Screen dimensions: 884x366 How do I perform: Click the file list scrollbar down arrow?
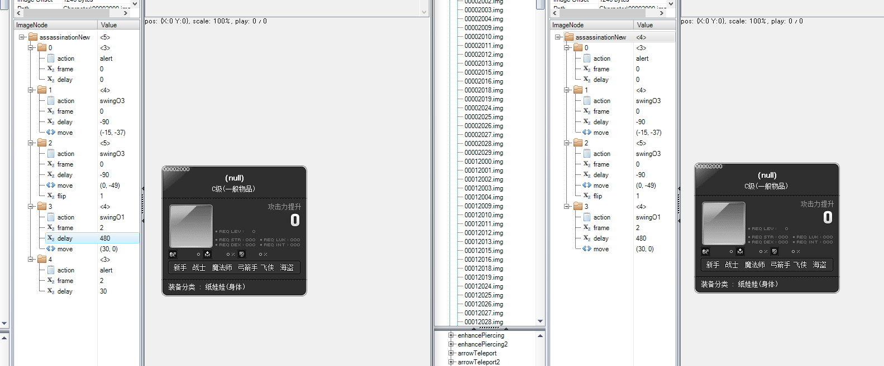click(540, 321)
